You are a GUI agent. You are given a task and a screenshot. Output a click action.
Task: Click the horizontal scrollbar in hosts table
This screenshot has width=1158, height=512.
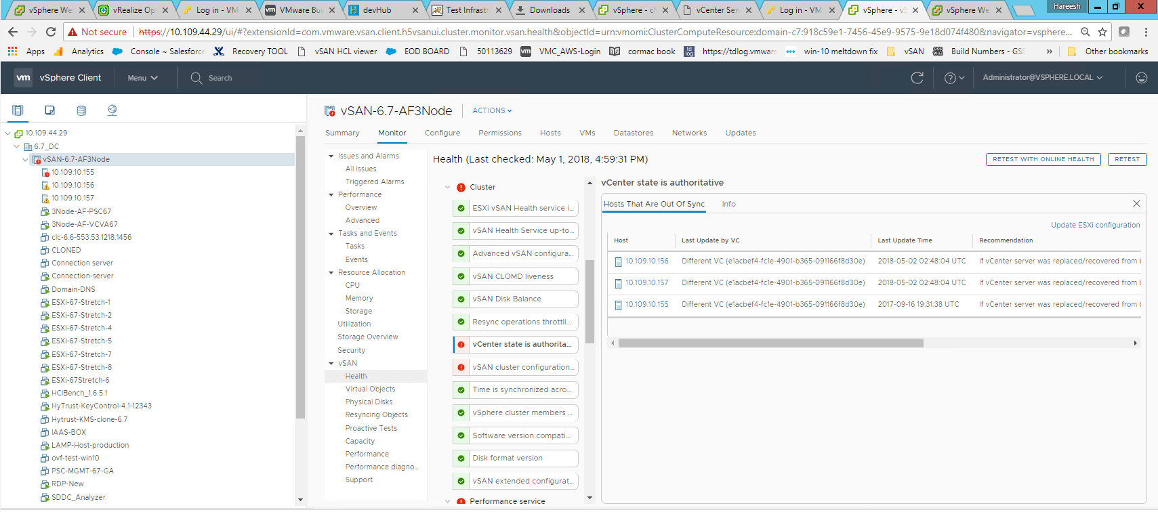pos(770,343)
